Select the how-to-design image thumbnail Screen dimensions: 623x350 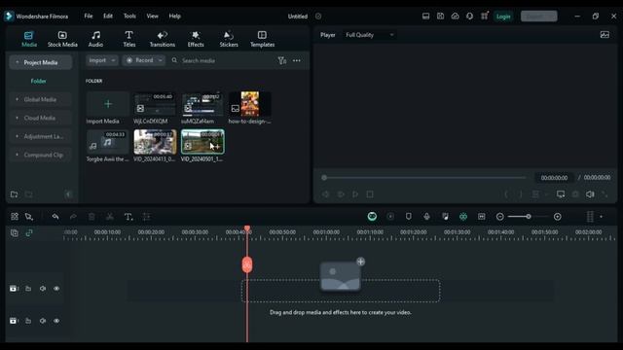coord(250,104)
